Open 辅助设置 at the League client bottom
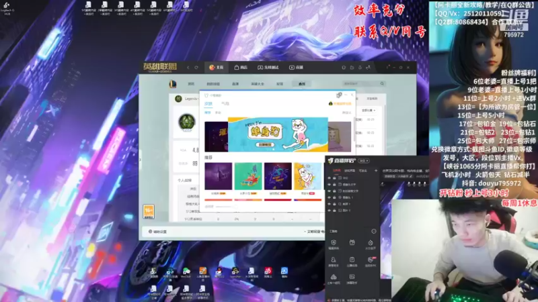This screenshot has height=302, width=538. pyautogui.click(x=157, y=232)
